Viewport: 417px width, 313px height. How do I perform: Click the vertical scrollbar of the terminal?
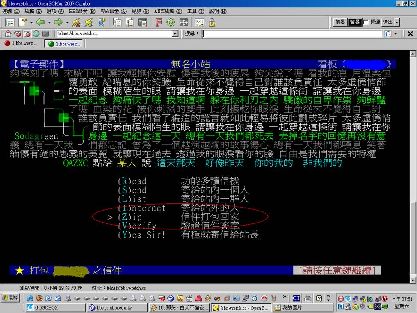[413, 172]
